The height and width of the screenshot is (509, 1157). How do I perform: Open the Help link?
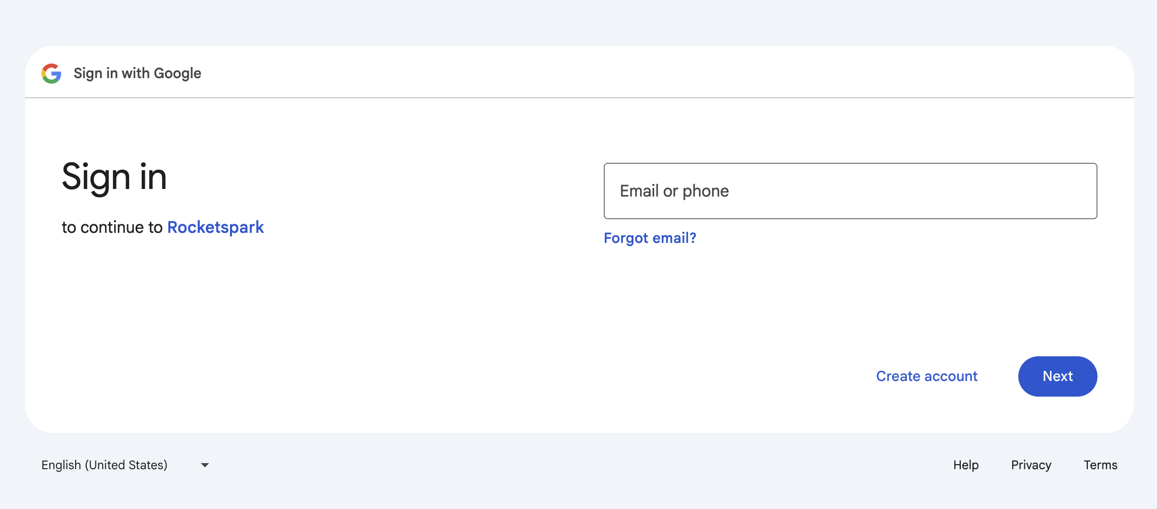(x=966, y=465)
